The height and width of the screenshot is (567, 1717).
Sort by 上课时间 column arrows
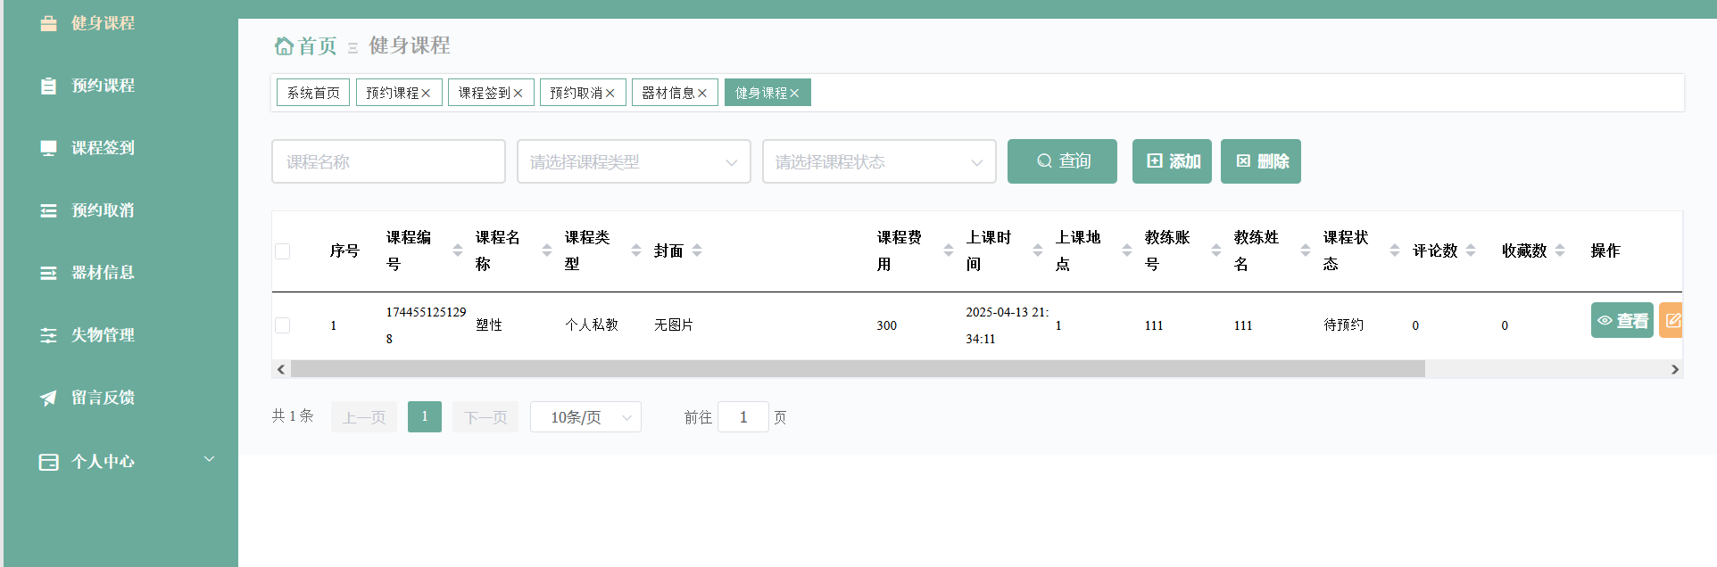pyautogui.click(x=1038, y=251)
